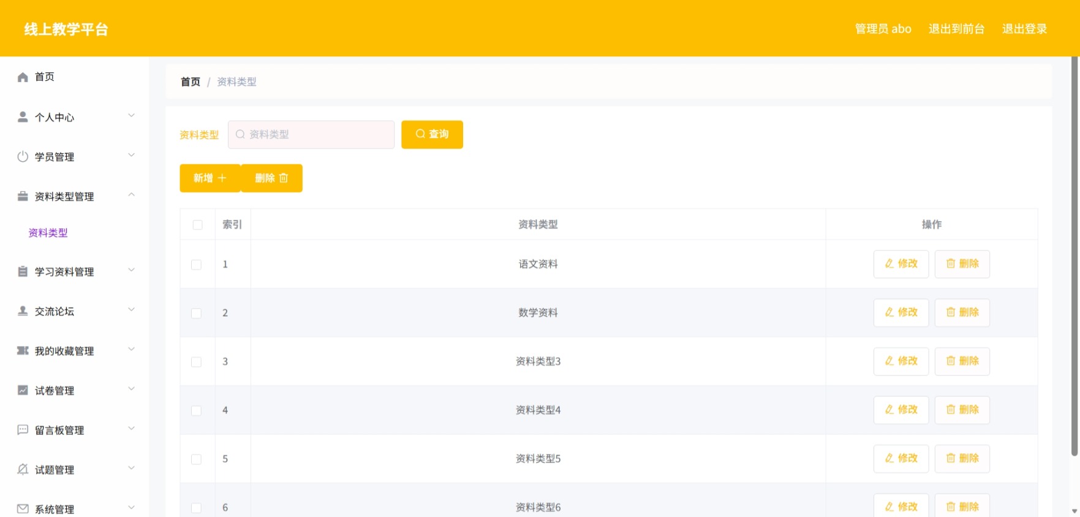The image size is (1080, 517).
Task: Click the chat bubble icon beside 留言板管理
Action: (x=23, y=429)
